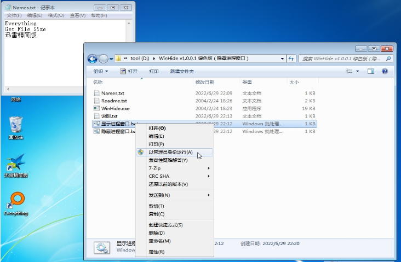401x262 pixels.
Task: Choose 还原以前的版本(V) in context menu
Action: click(175, 184)
